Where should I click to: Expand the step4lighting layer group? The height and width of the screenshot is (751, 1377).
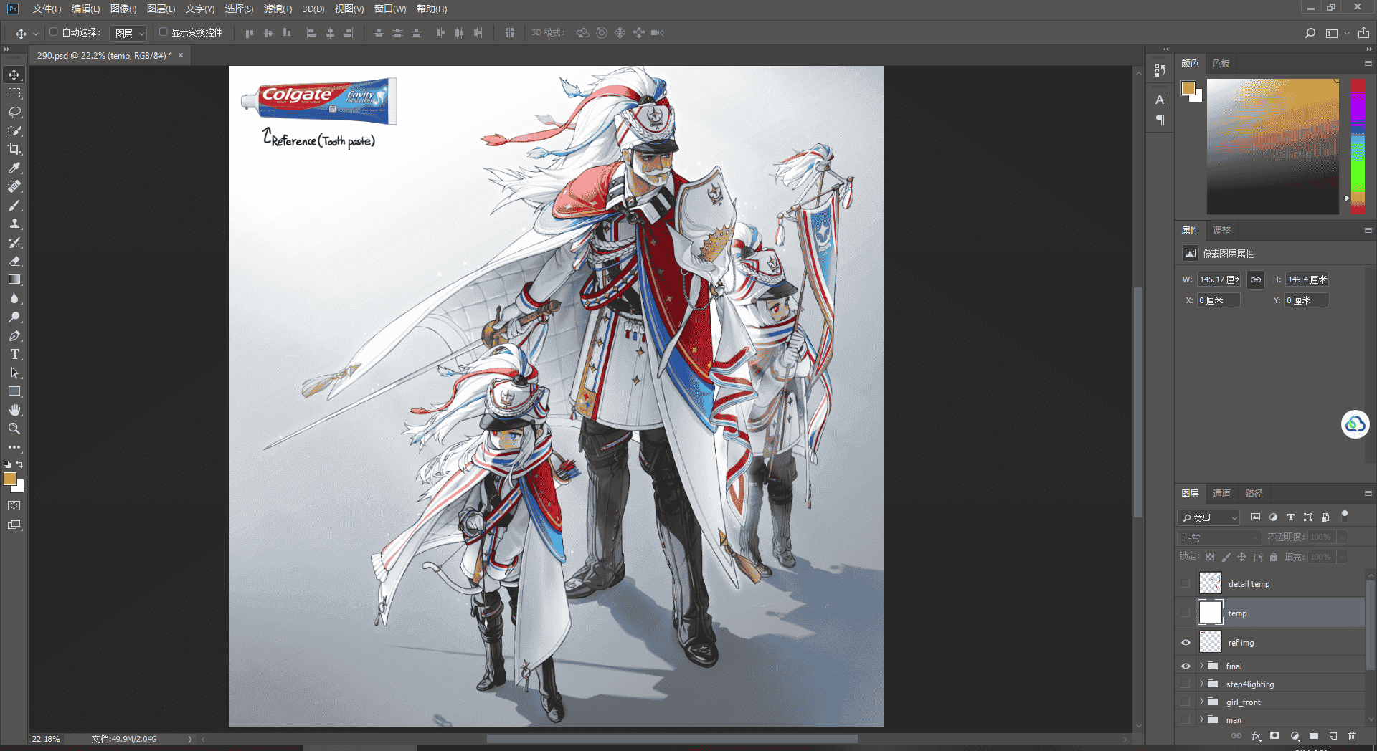click(x=1201, y=684)
